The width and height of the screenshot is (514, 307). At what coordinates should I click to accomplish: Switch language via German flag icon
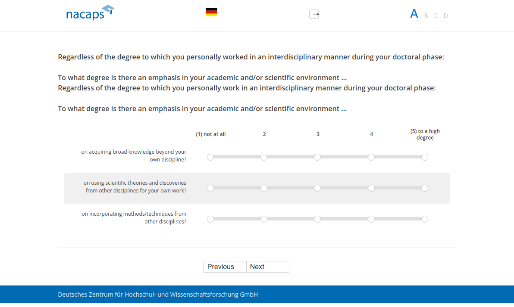211,12
